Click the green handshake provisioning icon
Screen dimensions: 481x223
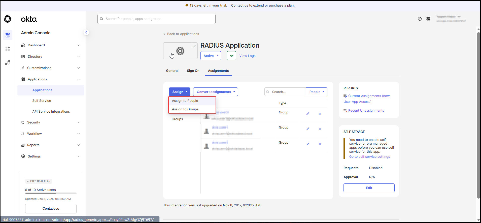[231, 56]
